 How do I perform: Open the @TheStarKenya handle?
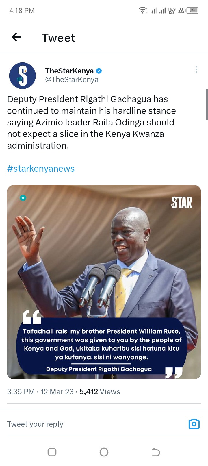[x=72, y=79]
